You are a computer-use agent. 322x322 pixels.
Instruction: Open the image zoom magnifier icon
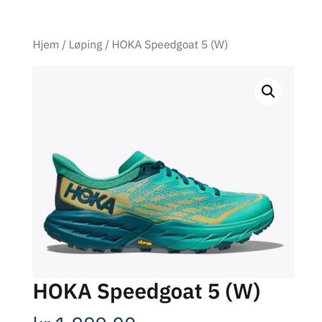click(268, 91)
